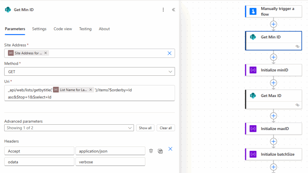Click the variable icon on Initialize minID
Screen dimensions: 308x173
click(x=253, y=70)
